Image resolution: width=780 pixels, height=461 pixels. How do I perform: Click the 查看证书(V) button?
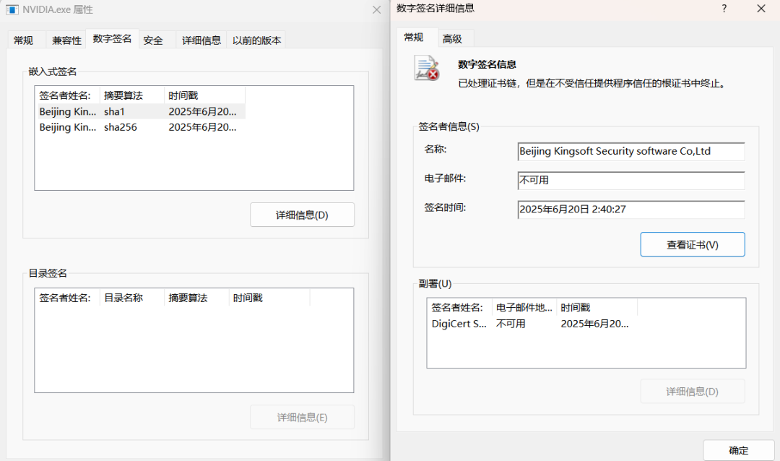pos(693,244)
